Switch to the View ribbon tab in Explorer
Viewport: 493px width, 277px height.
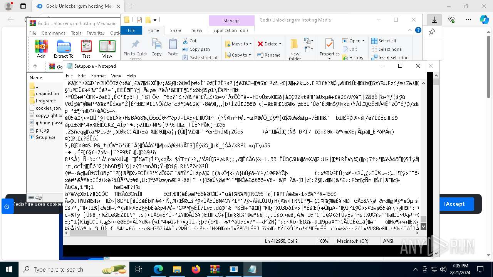coord(197,30)
